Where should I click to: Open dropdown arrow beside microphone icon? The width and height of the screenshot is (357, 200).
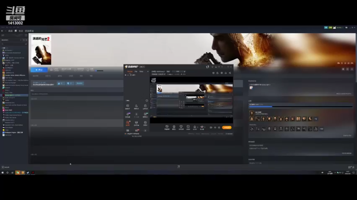click(x=197, y=127)
